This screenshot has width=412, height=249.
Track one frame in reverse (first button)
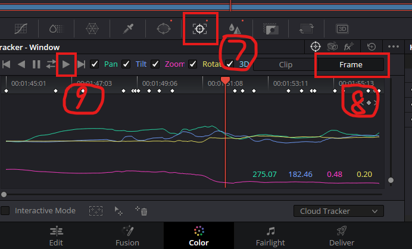click(7, 64)
